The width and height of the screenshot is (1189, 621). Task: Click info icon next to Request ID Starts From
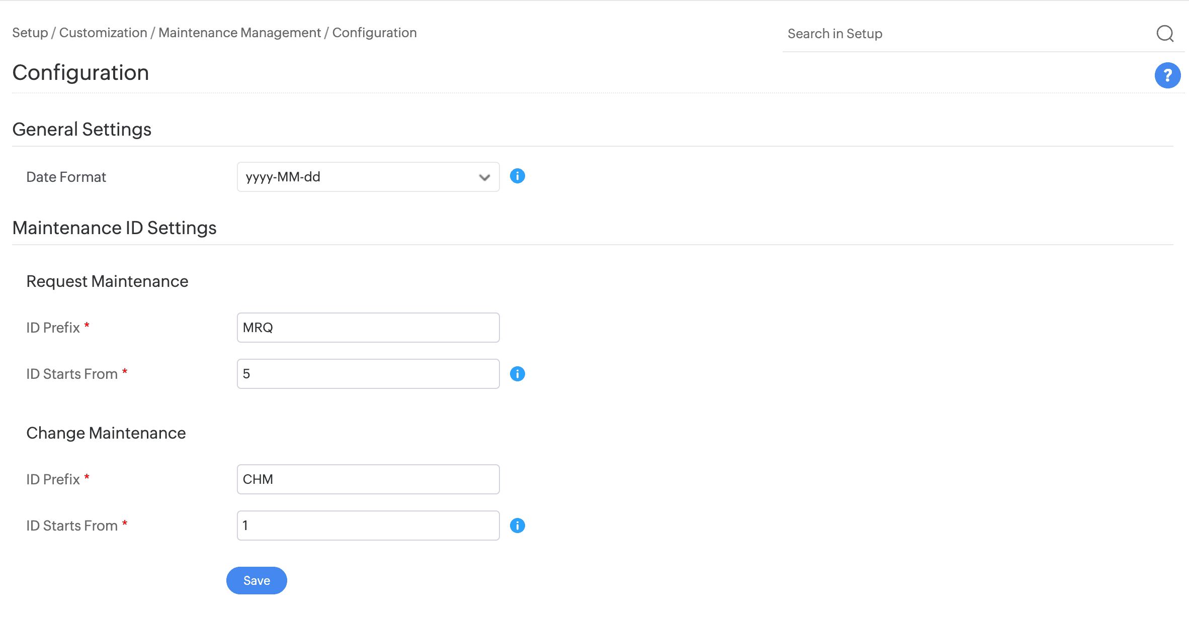517,374
